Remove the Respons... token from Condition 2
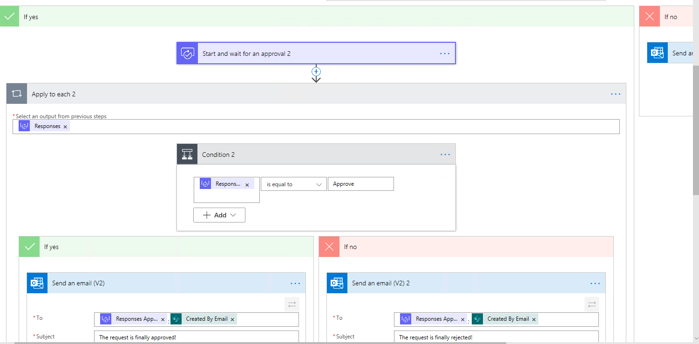The height and width of the screenshot is (344, 699). click(x=247, y=185)
